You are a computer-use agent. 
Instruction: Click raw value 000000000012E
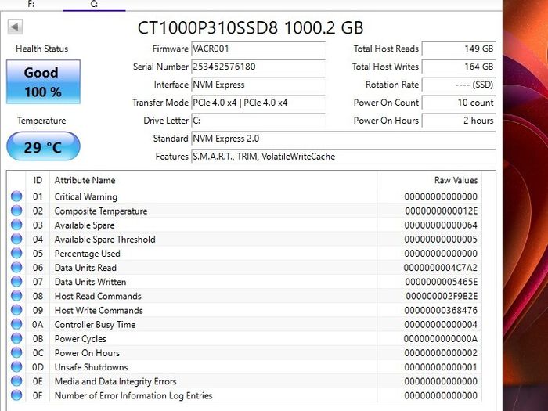coord(441,211)
